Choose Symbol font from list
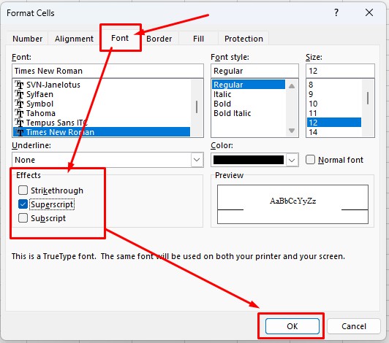The height and width of the screenshot is (343, 389). (102, 104)
